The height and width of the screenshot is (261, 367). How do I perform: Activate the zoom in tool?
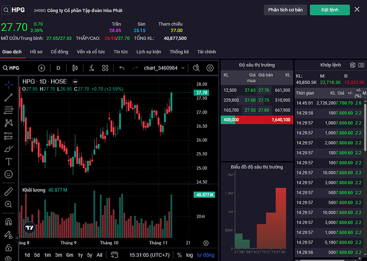[x=9, y=204]
